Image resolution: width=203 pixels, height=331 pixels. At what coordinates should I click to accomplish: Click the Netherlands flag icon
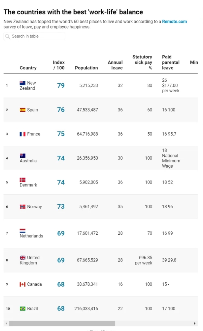[22, 231]
